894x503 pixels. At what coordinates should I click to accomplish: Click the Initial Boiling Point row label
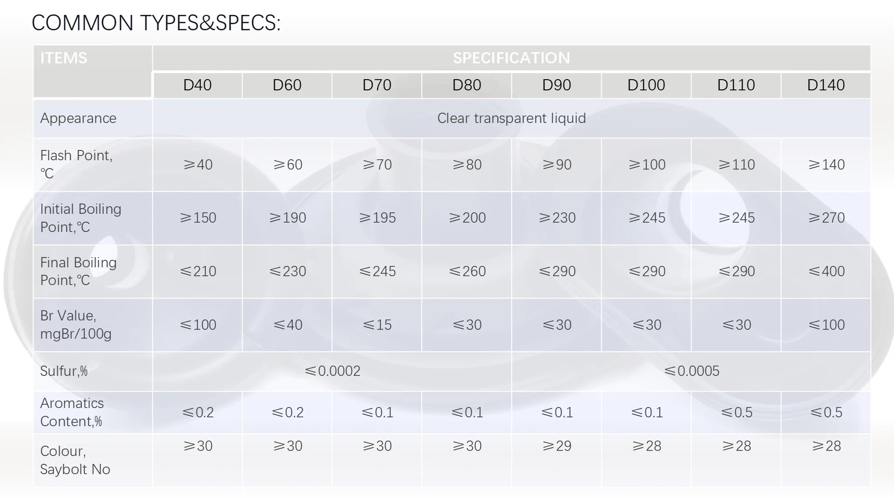coord(81,218)
